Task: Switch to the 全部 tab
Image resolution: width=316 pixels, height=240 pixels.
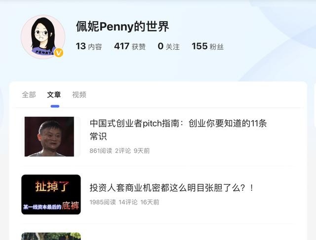Action: pos(29,95)
